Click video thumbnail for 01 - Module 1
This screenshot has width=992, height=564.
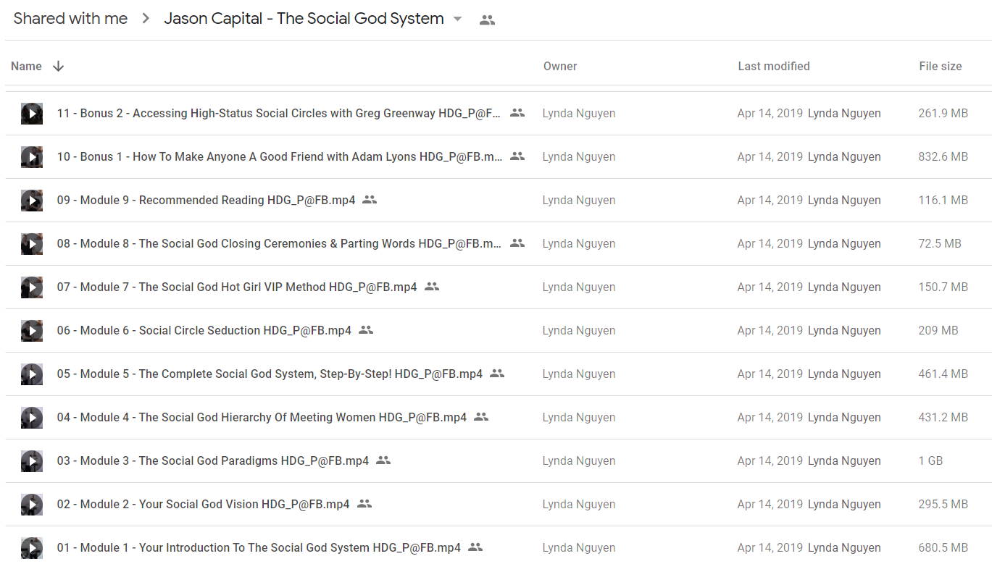coord(32,548)
